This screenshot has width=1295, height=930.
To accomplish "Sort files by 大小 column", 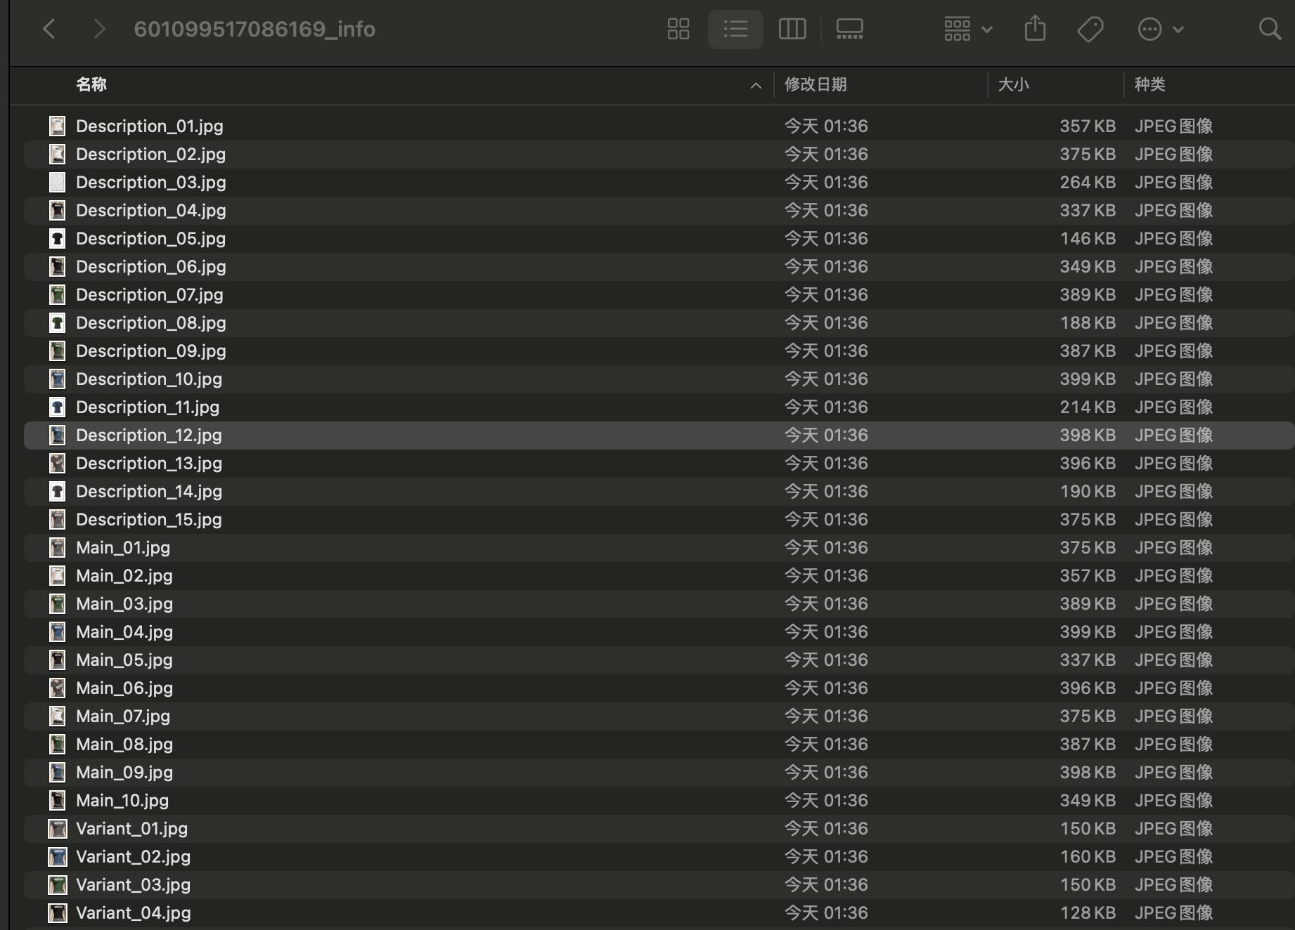I will (1013, 84).
